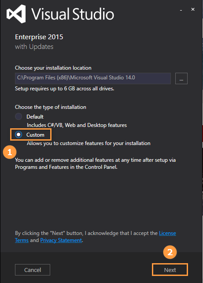Click the Visual Studio infinity logo icon
203x283 pixels.
(x=16, y=14)
